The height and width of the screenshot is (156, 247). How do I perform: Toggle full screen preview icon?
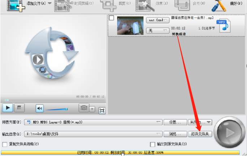click(x=102, y=111)
